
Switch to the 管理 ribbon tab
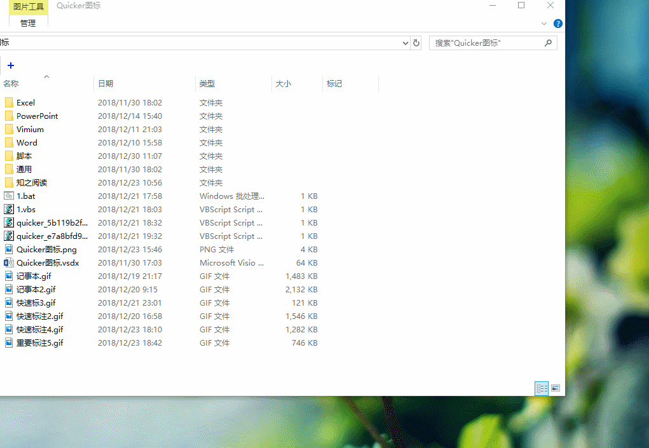(27, 23)
